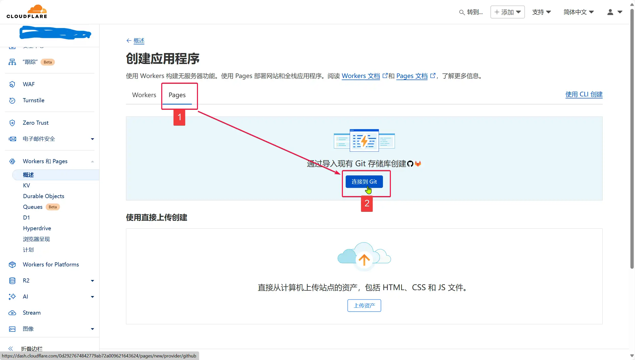The width and height of the screenshot is (635, 360).
Task: Click the Zero Trust icon
Action: coord(12,123)
